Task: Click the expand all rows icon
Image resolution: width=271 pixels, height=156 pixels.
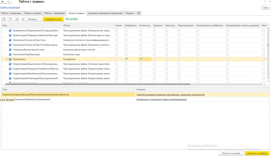Action: 17,19
